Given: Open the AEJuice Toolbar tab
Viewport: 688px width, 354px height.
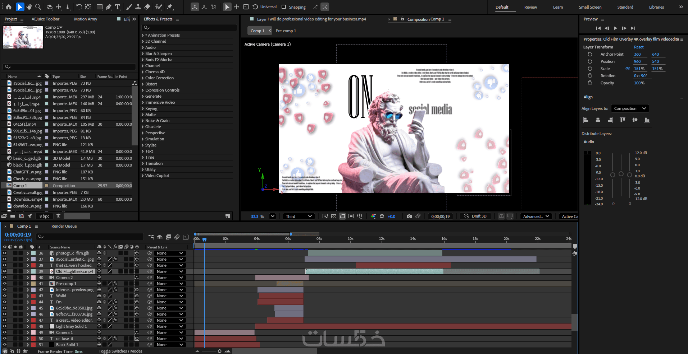Looking at the screenshot, I should click(x=45, y=19).
